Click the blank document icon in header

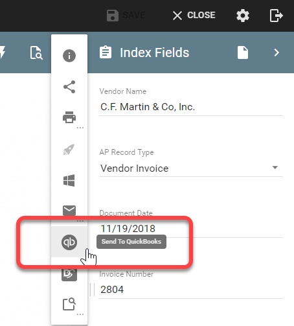243,52
